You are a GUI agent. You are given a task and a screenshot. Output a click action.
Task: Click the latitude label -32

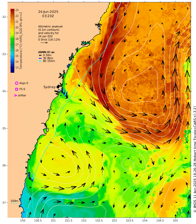pos(4,17)
